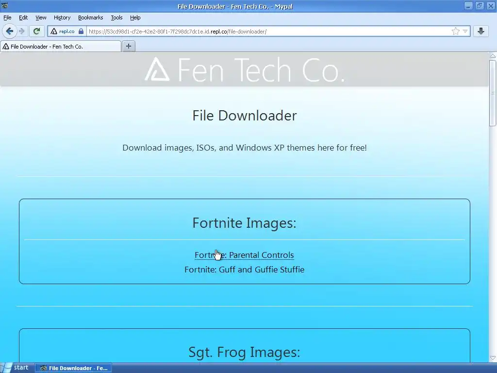Open the File menu

pyautogui.click(x=7, y=18)
